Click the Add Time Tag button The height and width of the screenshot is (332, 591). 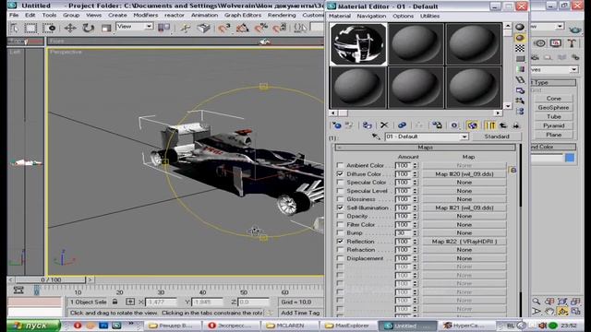[300, 313]
